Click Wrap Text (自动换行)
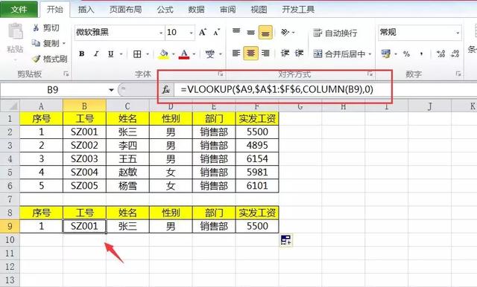 [x=335, y=33]
